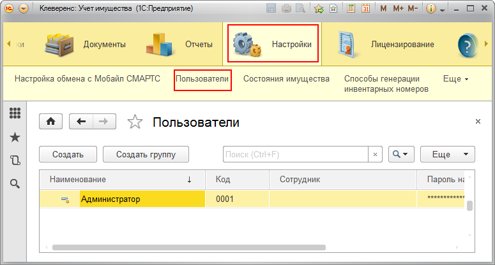
Task: Navigate back with left arrow
Action: 81,122
